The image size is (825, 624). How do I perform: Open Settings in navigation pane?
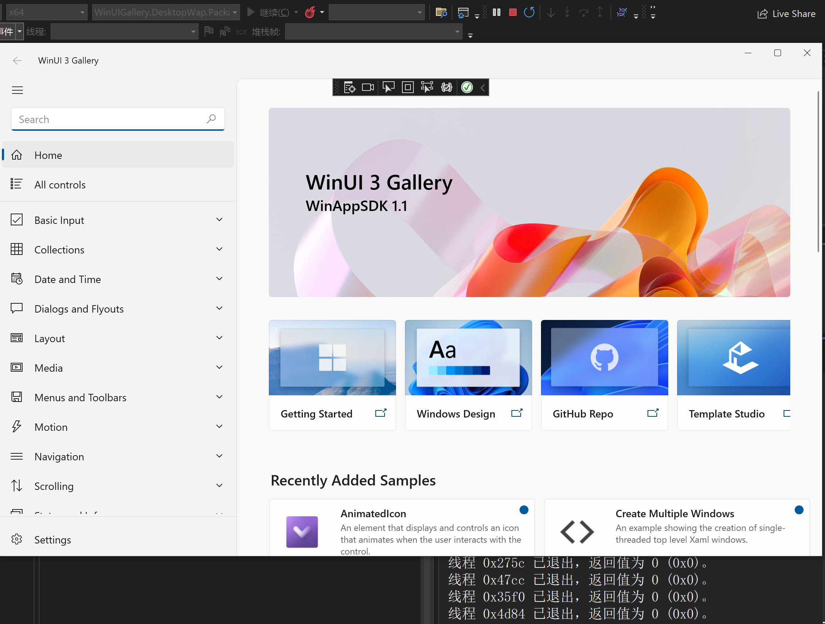click(x=52, y=539)
